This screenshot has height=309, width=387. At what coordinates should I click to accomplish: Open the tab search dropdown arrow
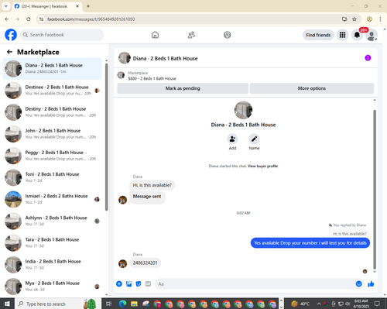coord(6,6)
